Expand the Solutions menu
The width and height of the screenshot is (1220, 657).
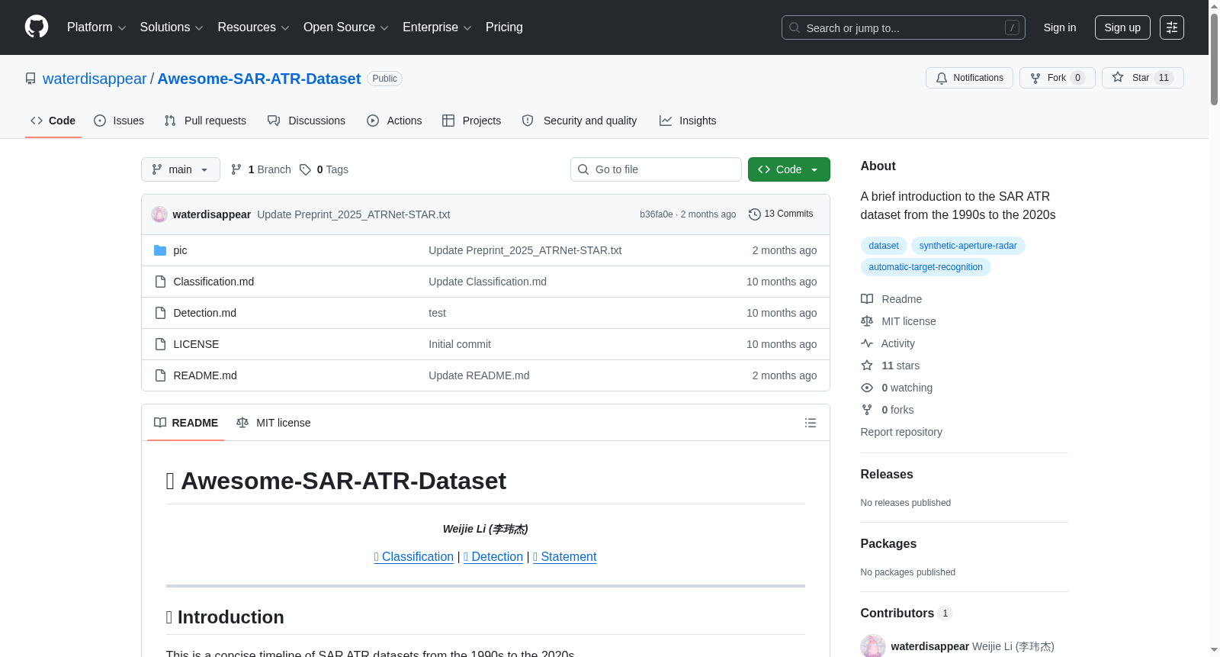coord(172,27)
